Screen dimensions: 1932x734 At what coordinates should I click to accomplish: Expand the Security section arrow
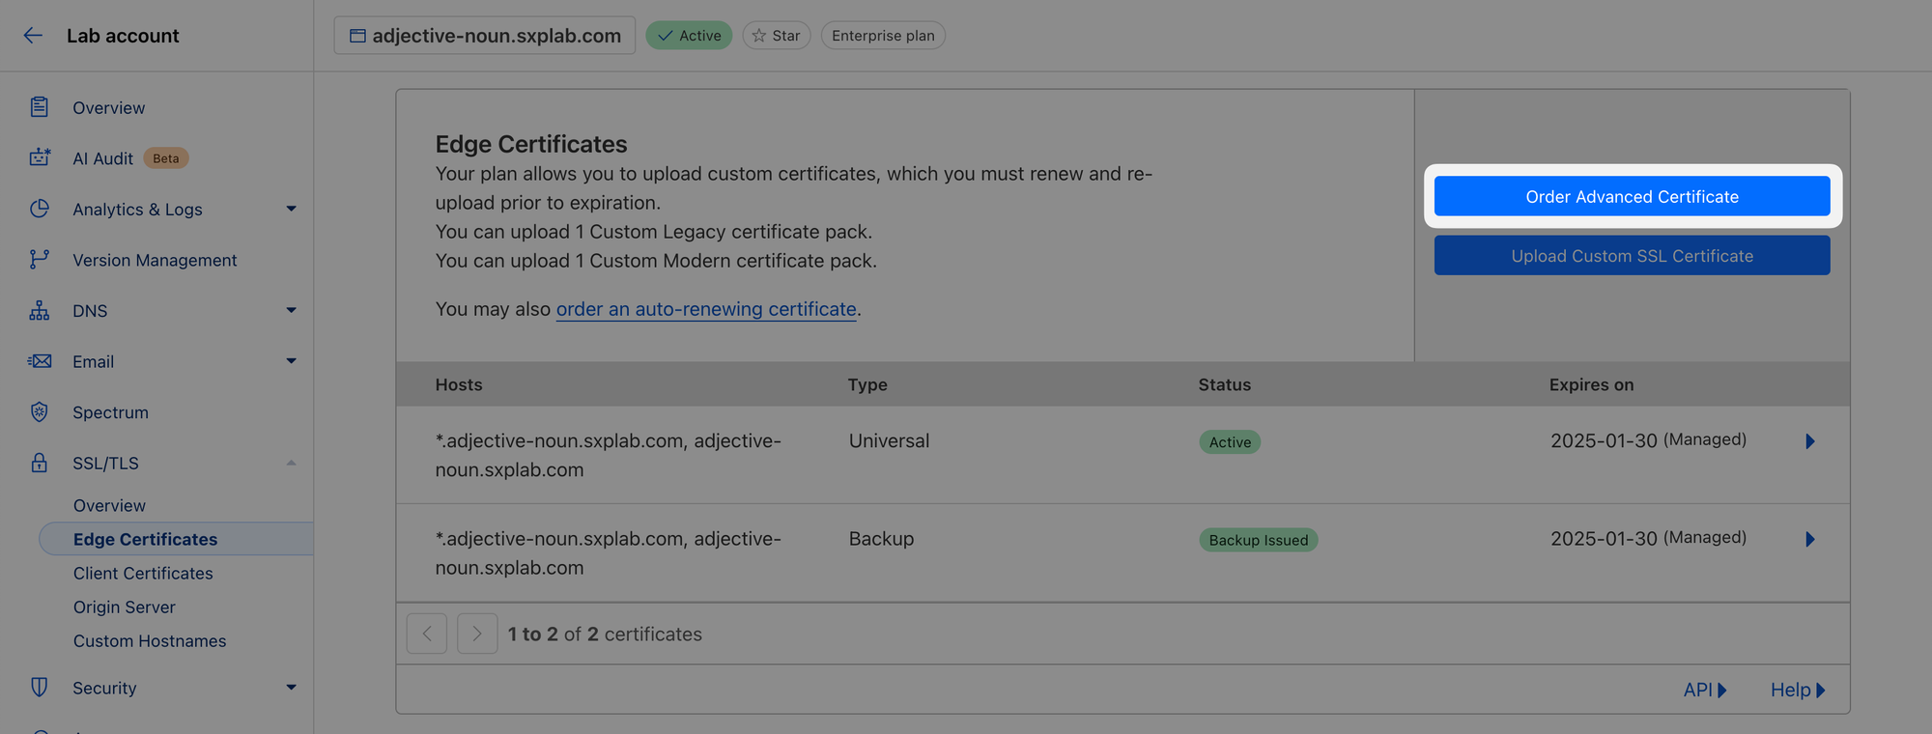pos(291,688)
